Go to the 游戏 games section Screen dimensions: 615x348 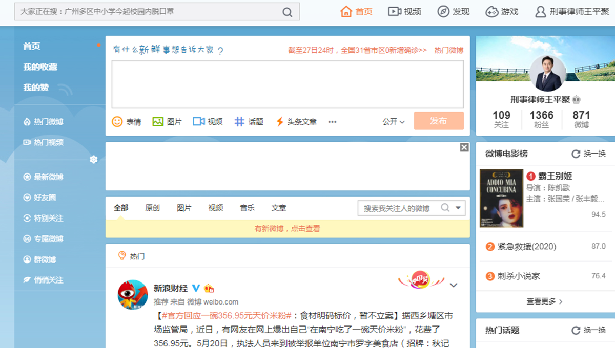(x=501, y=11)
